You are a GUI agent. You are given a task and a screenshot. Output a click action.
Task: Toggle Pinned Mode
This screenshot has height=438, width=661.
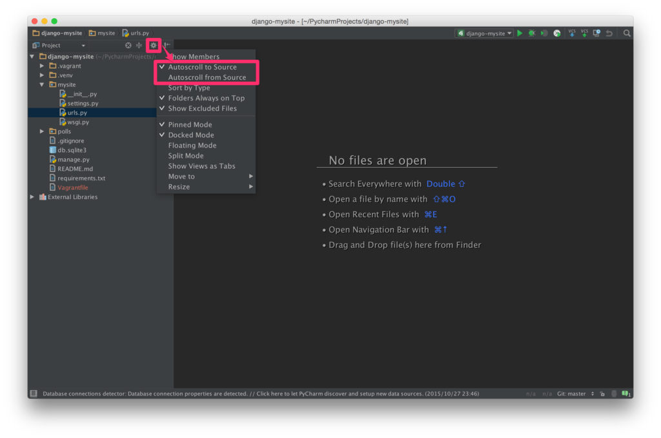pos(206,124)
